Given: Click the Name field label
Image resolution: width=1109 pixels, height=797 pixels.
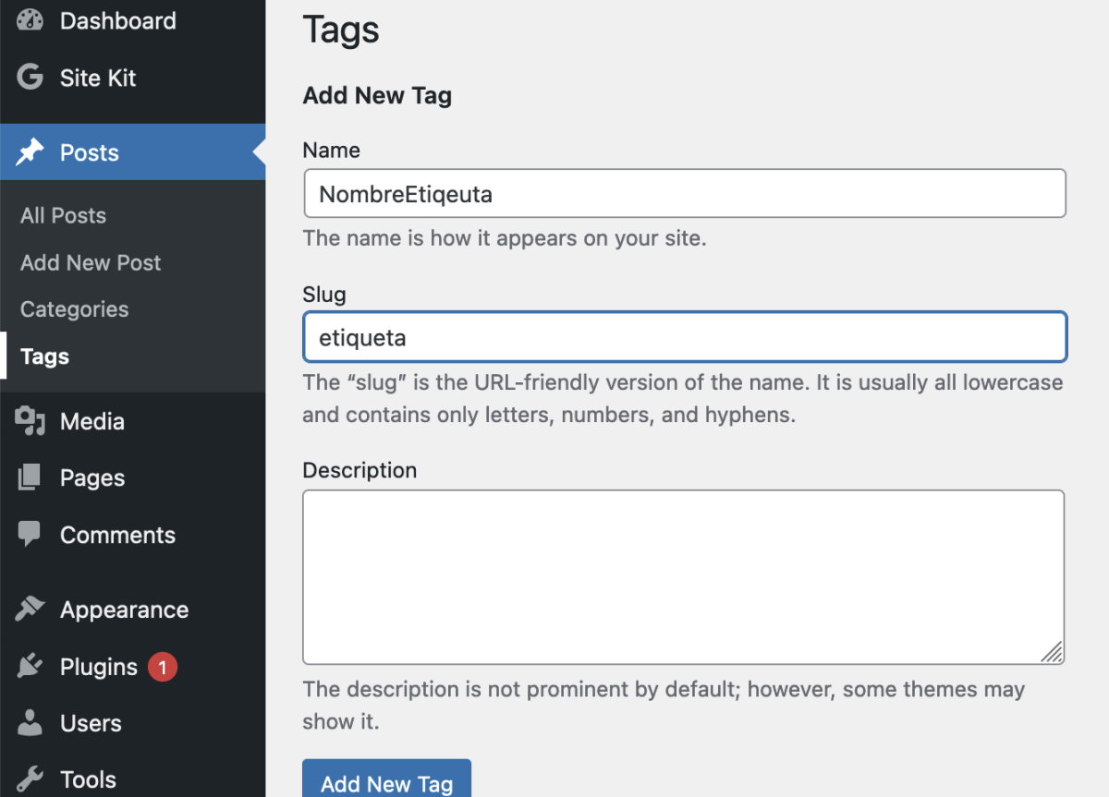Looking at the screenshot, I should 332,150.
